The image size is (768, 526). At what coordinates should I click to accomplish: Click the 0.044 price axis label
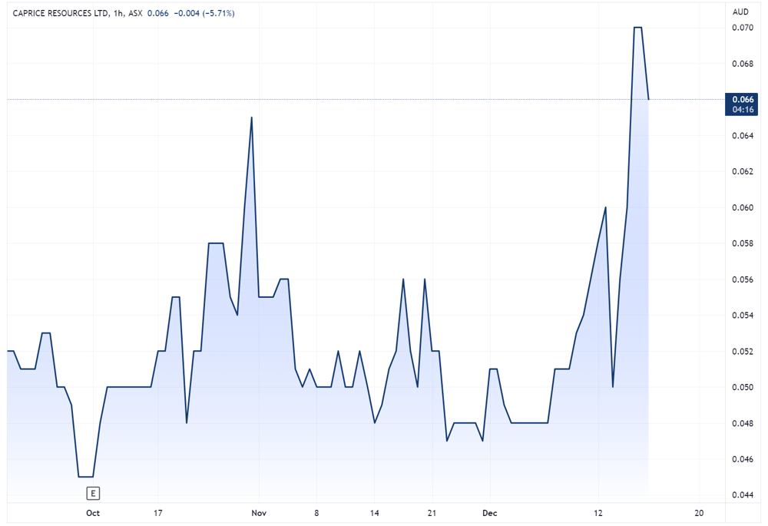click(743, 495)
